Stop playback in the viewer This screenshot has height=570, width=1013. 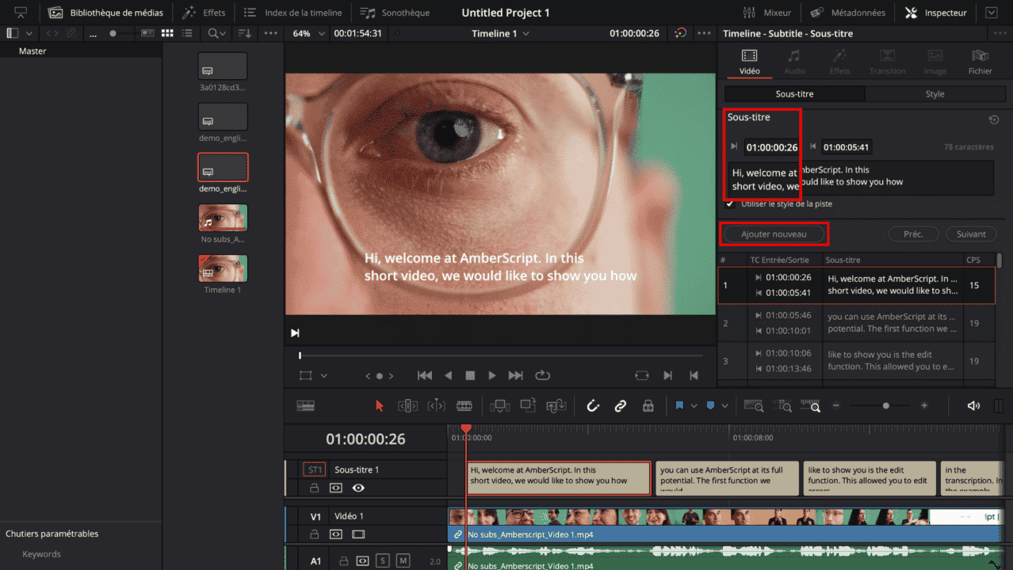(470, 375)
